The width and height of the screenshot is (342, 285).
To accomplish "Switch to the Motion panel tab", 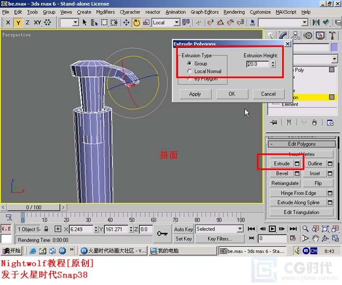I will tap(308, 35).
